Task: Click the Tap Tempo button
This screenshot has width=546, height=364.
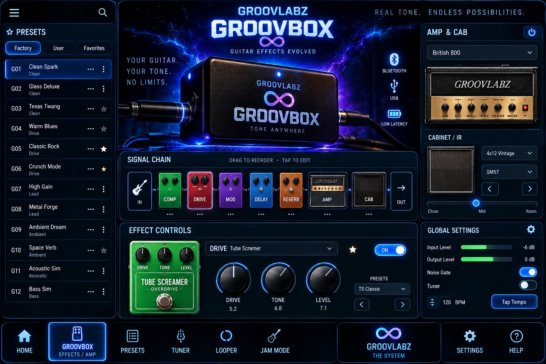Action: (x=514, y=302)
